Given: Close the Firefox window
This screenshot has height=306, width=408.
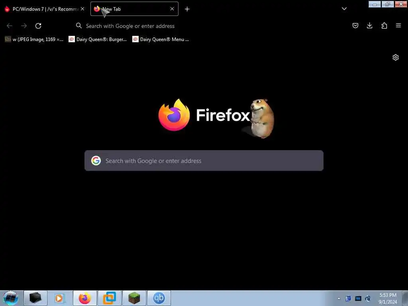Looking at the screenshot, I should [401, 4].
